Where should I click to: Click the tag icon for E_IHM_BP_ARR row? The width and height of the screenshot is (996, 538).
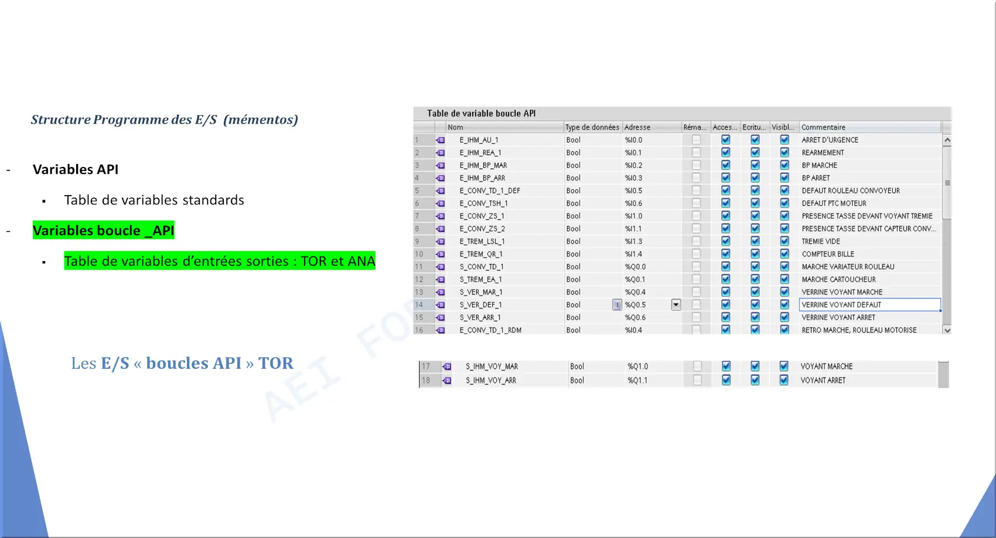(440, 178)
